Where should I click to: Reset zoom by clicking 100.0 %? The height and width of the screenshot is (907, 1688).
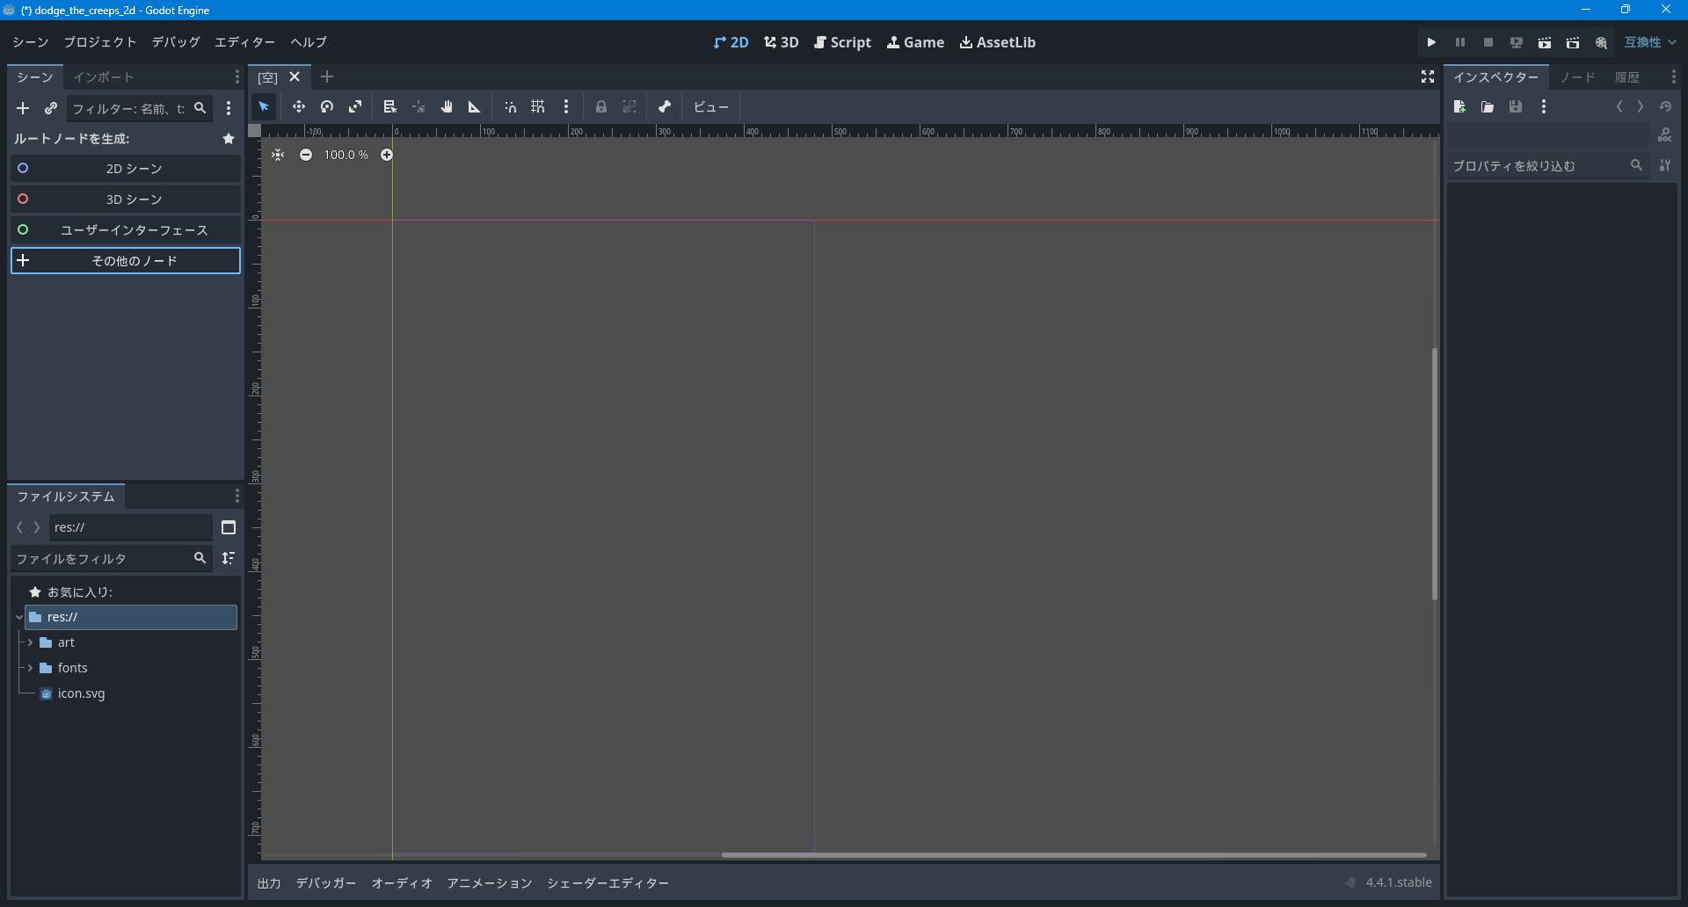[346, 155]
